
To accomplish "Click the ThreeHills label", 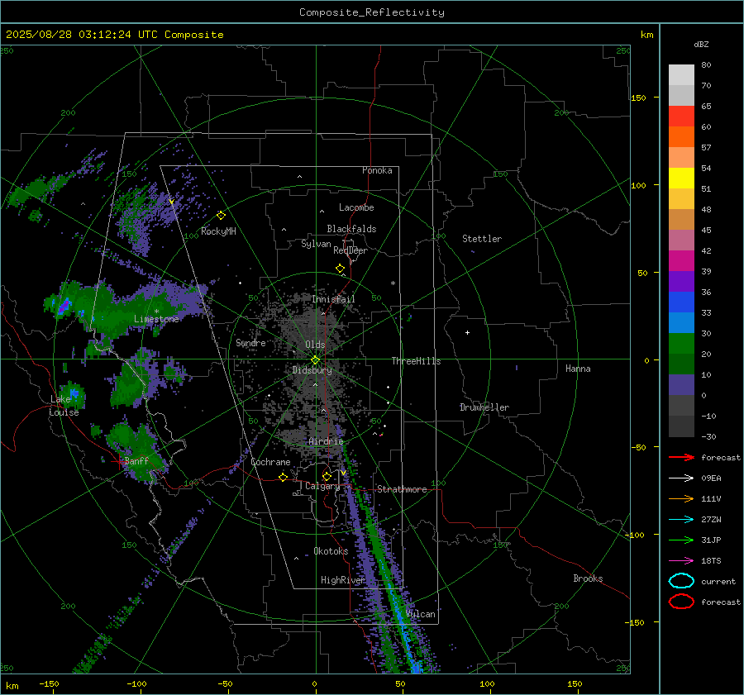I will click(x=416, y=361).
